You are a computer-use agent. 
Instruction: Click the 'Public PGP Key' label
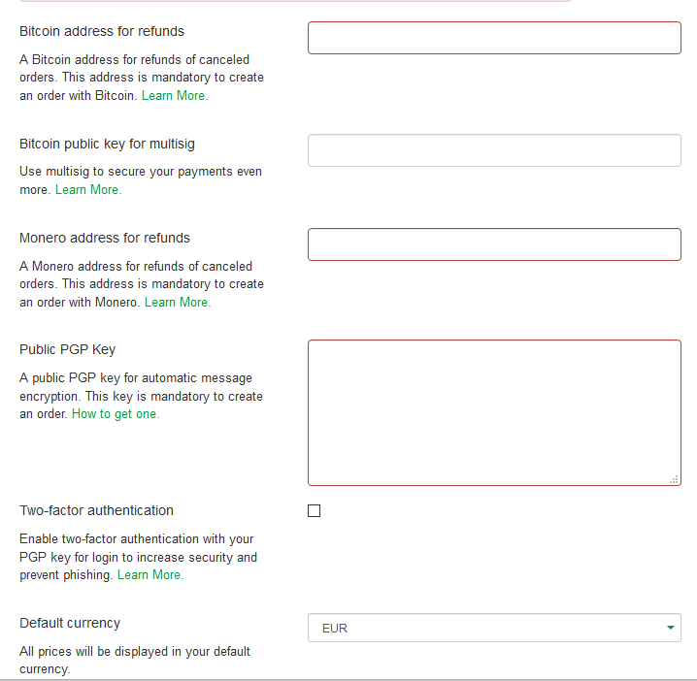pyautogui.click(x=68, y=349)
